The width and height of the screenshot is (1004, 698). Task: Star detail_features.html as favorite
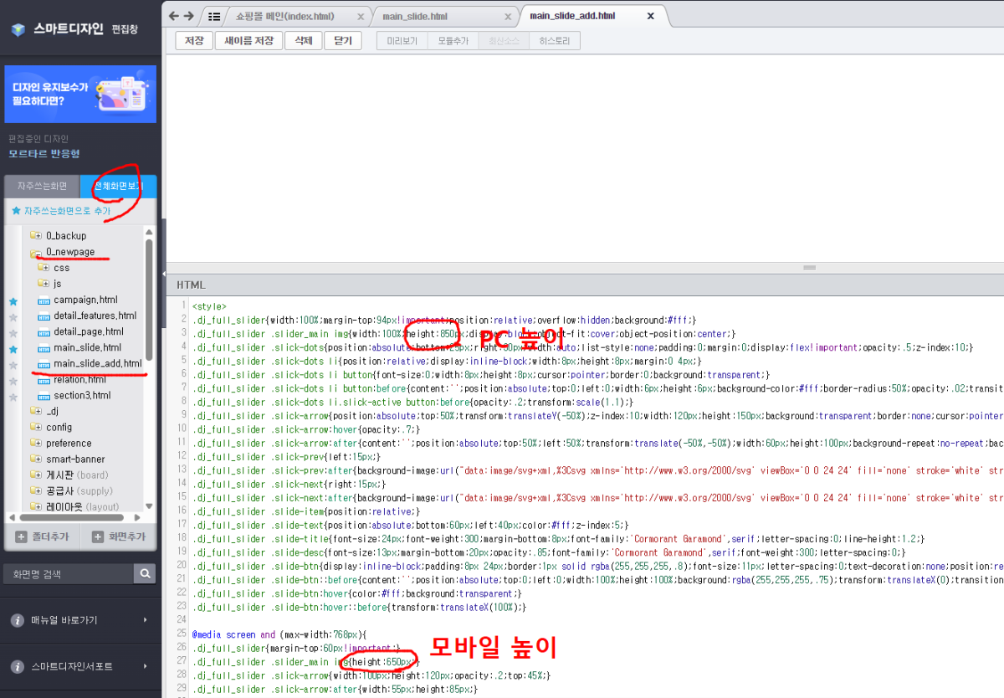(13, 316)
